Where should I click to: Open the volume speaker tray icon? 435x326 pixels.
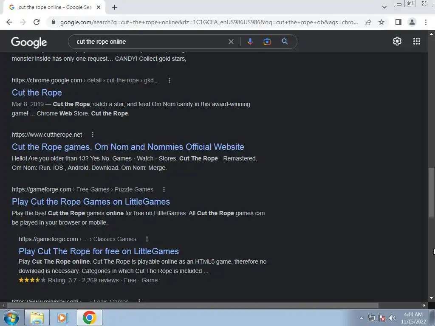click(392, 318)
